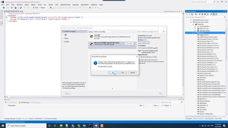Image resolution: width=228 pixels, height=128 pixels.
Task: Open the ARCHITECTURE menu
Action: coord(65,5)
